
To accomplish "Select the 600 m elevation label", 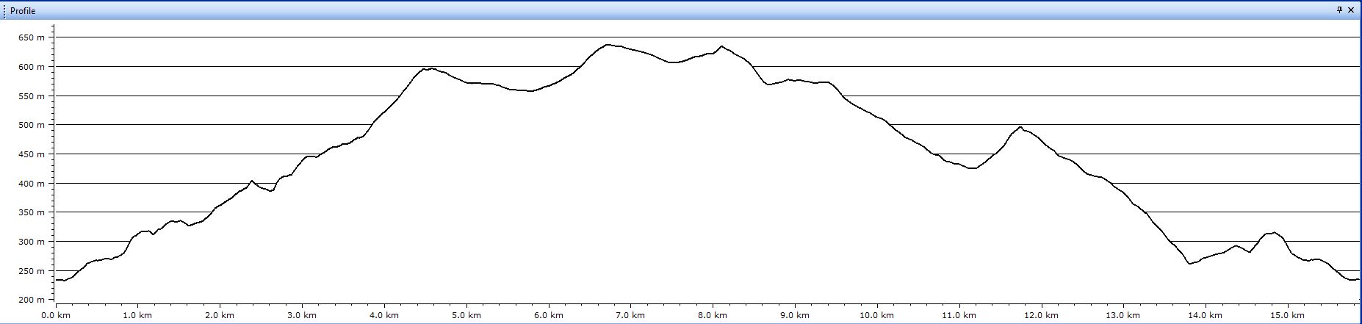I will coord(32,67).
